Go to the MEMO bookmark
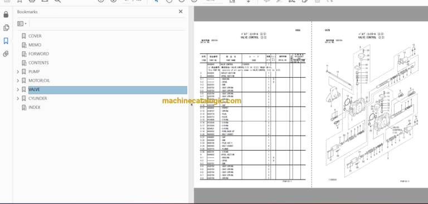This screenshot has height=204, width=428. pyautogui.click(x=35, y=45)
